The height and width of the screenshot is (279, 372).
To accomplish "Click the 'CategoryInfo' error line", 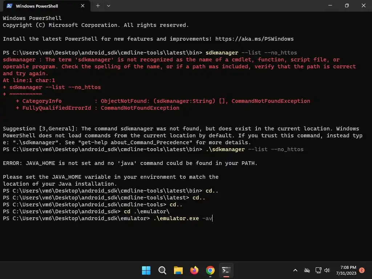I will (163, 101).
